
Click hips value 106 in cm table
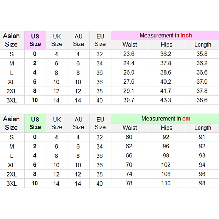[166, 174]
